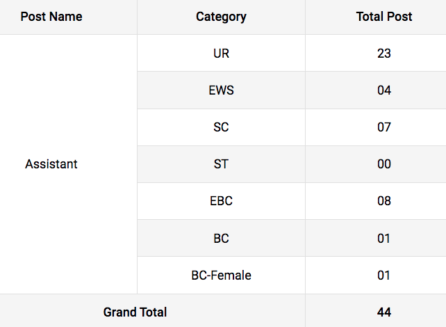Click the EBC category cell
Screen dimensions: 446x327
(x=221, y=201)
